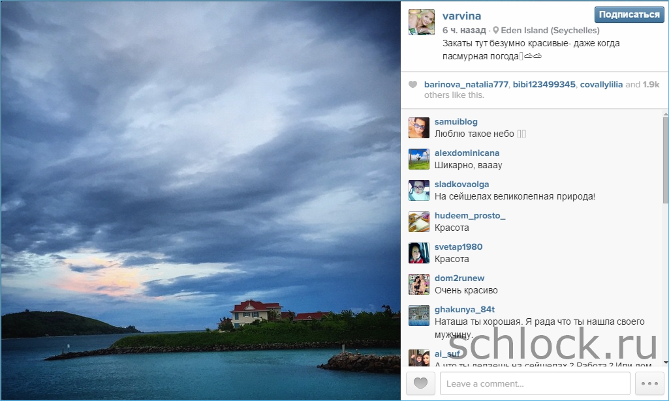Click the comments scrollbar up arrow

(666, 115)
